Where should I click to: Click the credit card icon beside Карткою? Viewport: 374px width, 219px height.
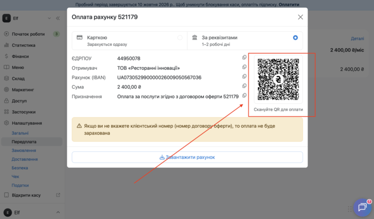coord(79,37)
